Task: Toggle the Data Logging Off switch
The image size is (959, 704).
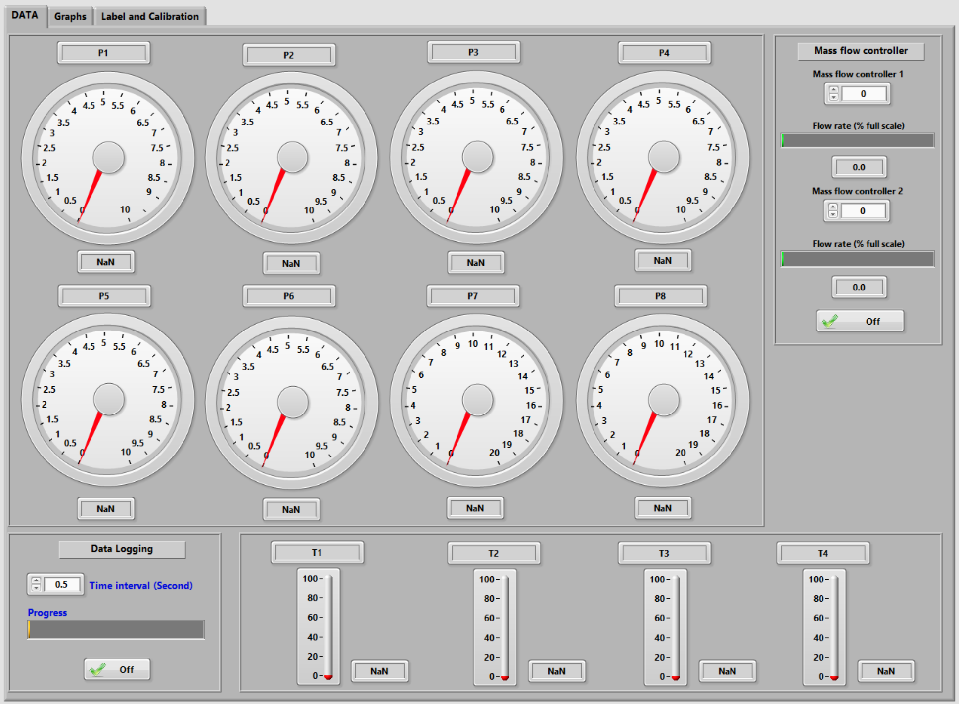Action: 117,669
